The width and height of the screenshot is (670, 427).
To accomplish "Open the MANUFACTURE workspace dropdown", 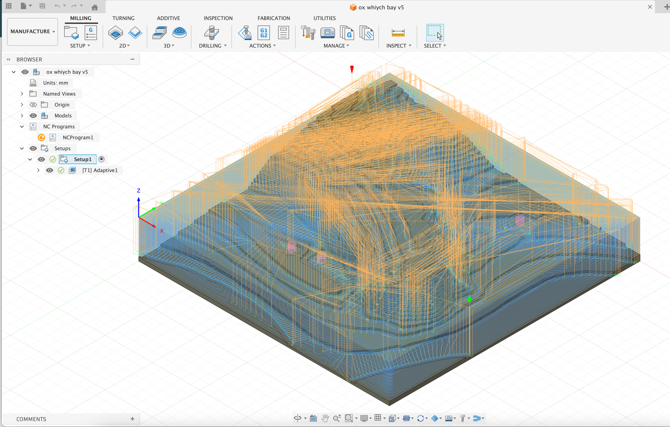I will pyautogui.click(x=32, y=31).
